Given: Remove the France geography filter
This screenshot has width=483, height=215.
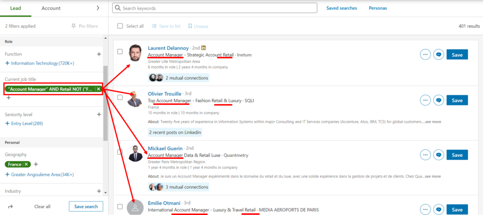Looking at the screenshot, I should 27,164.
